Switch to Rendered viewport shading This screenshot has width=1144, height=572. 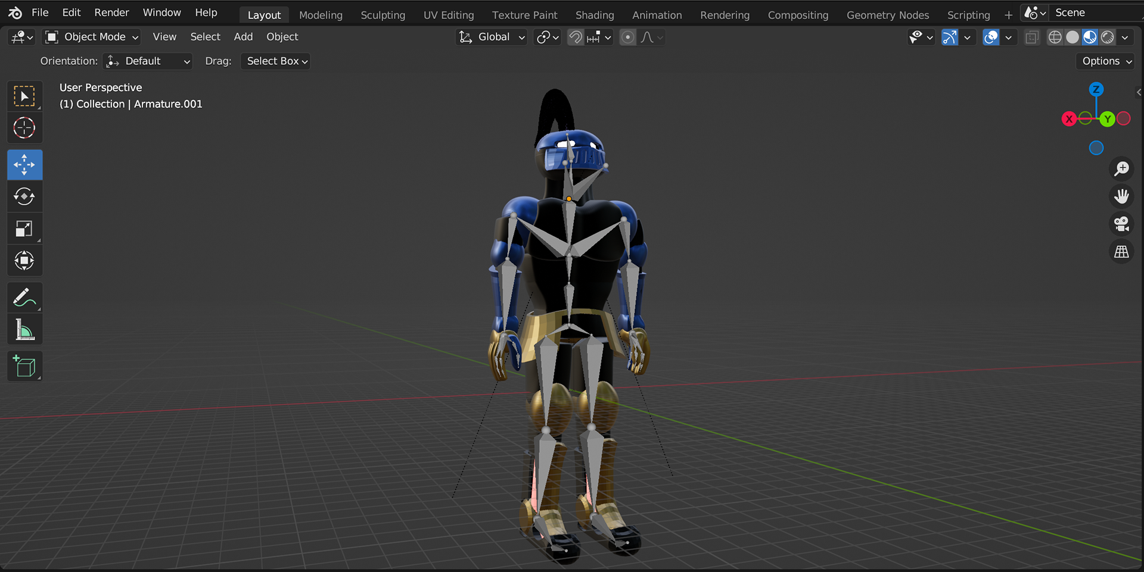tap(1107, 37)
